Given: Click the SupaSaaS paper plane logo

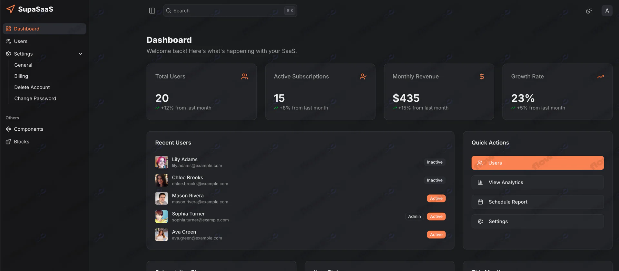Looking at the screenshot, I should click(10, 9).
